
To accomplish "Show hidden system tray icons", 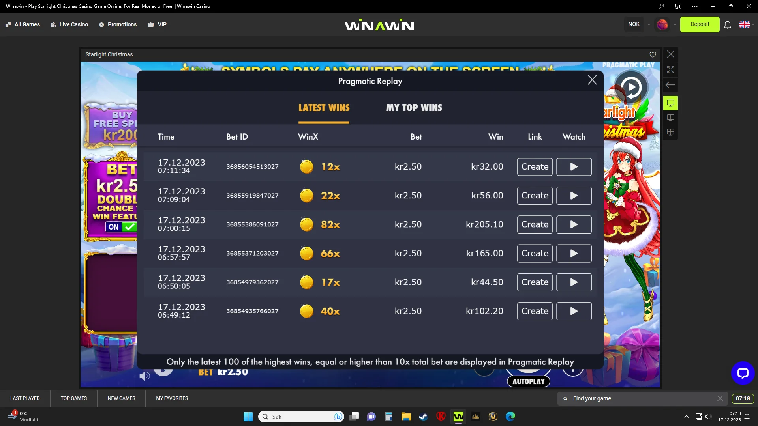I will pos(686,417).
